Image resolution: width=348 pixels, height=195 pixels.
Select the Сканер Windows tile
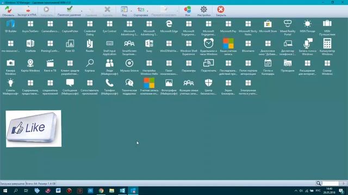tap(327, 67)
